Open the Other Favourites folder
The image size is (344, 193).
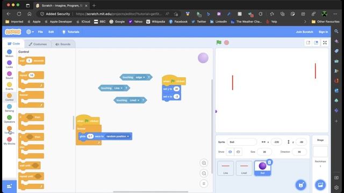[325, 21]
